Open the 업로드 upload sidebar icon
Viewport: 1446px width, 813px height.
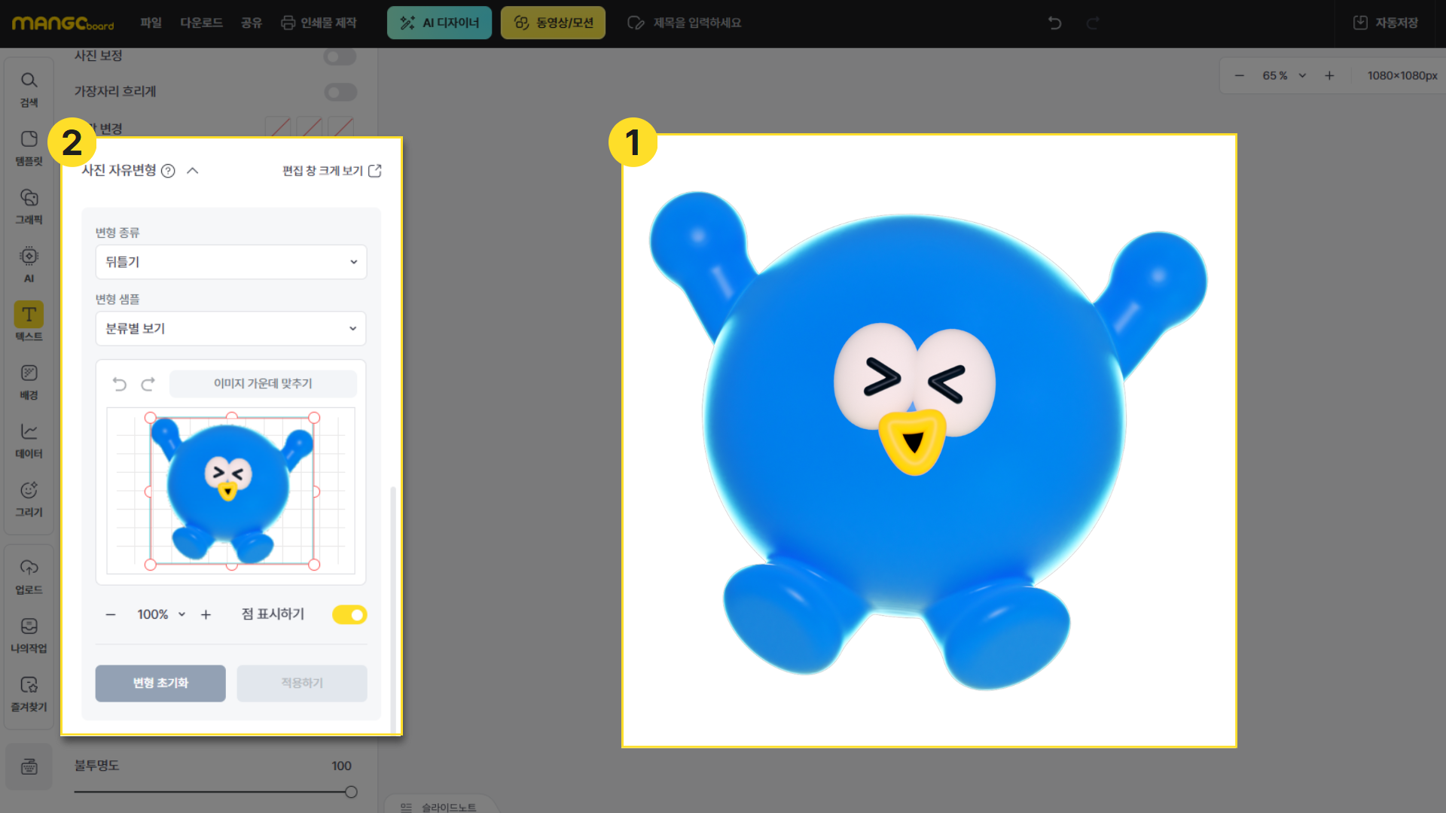(29, 576)
